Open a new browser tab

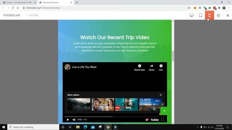pos(77,3)
